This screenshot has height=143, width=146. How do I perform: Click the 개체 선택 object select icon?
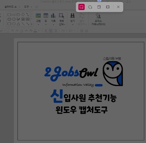click(x=62, y=16)
